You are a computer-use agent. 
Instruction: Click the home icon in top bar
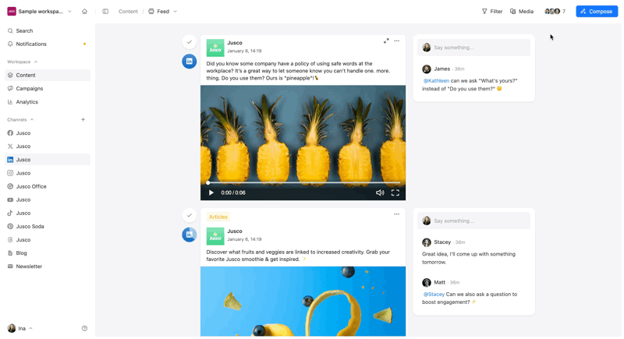[84, 12]
